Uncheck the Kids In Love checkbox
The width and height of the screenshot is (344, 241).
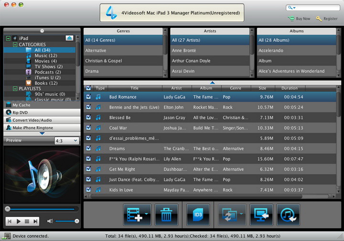point(88,189)
